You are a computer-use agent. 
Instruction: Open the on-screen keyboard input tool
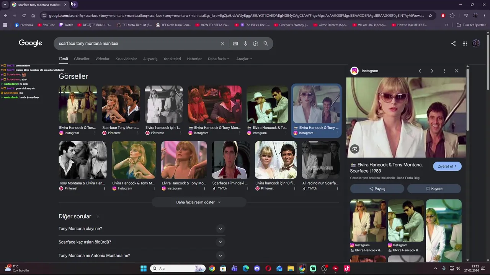click(235, 44)
